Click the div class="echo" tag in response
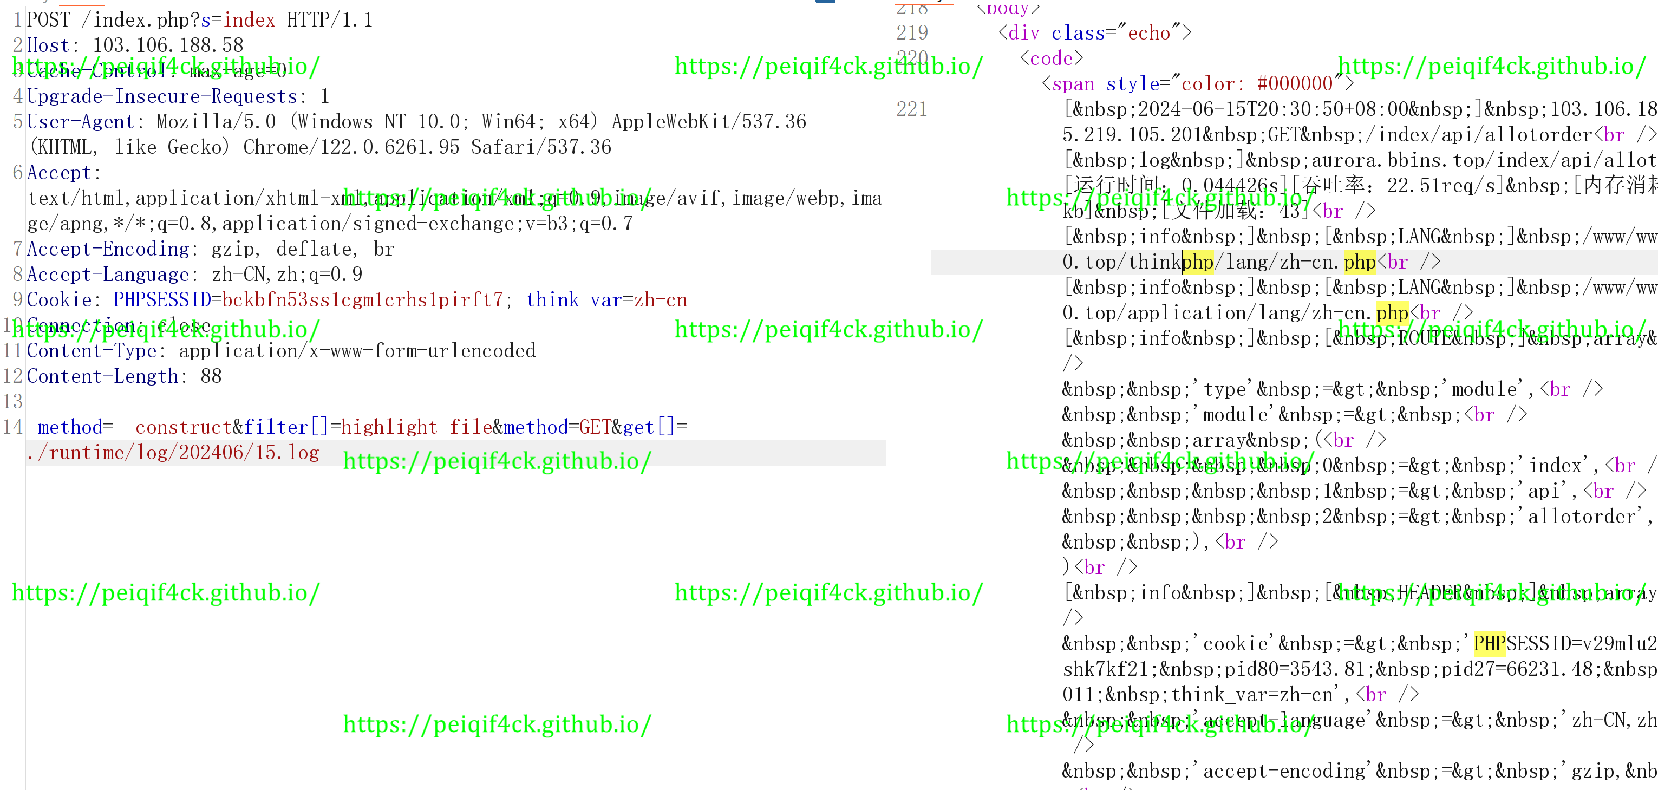The width and height of the screenshot is (1658, 790). [1095, 33]
